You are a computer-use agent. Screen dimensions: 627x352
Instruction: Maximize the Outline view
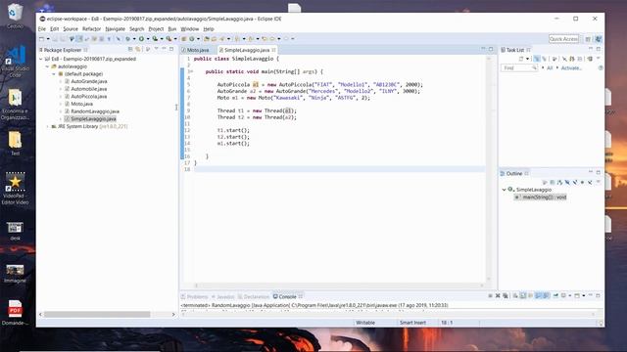tap(599, 172)
